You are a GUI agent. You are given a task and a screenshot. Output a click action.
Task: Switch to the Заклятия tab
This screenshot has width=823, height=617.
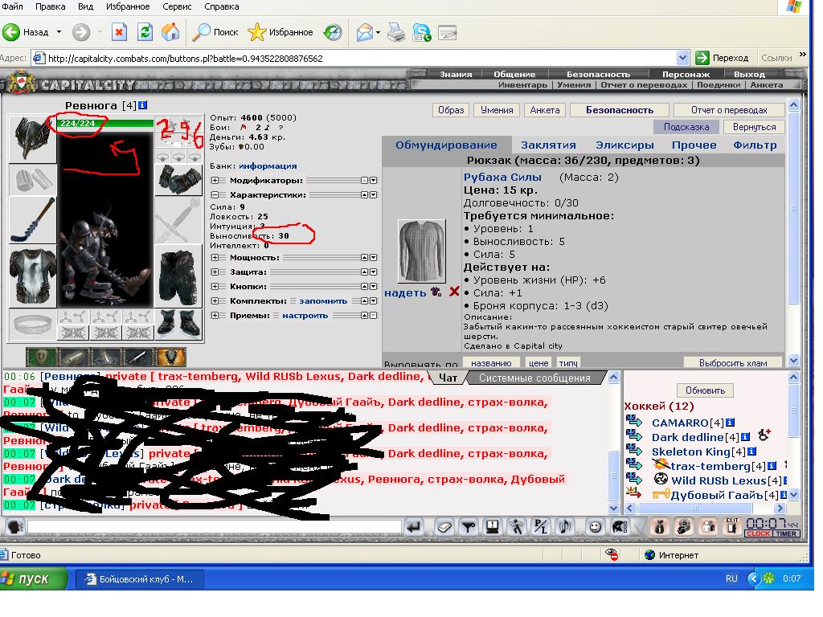click(548, 145)
